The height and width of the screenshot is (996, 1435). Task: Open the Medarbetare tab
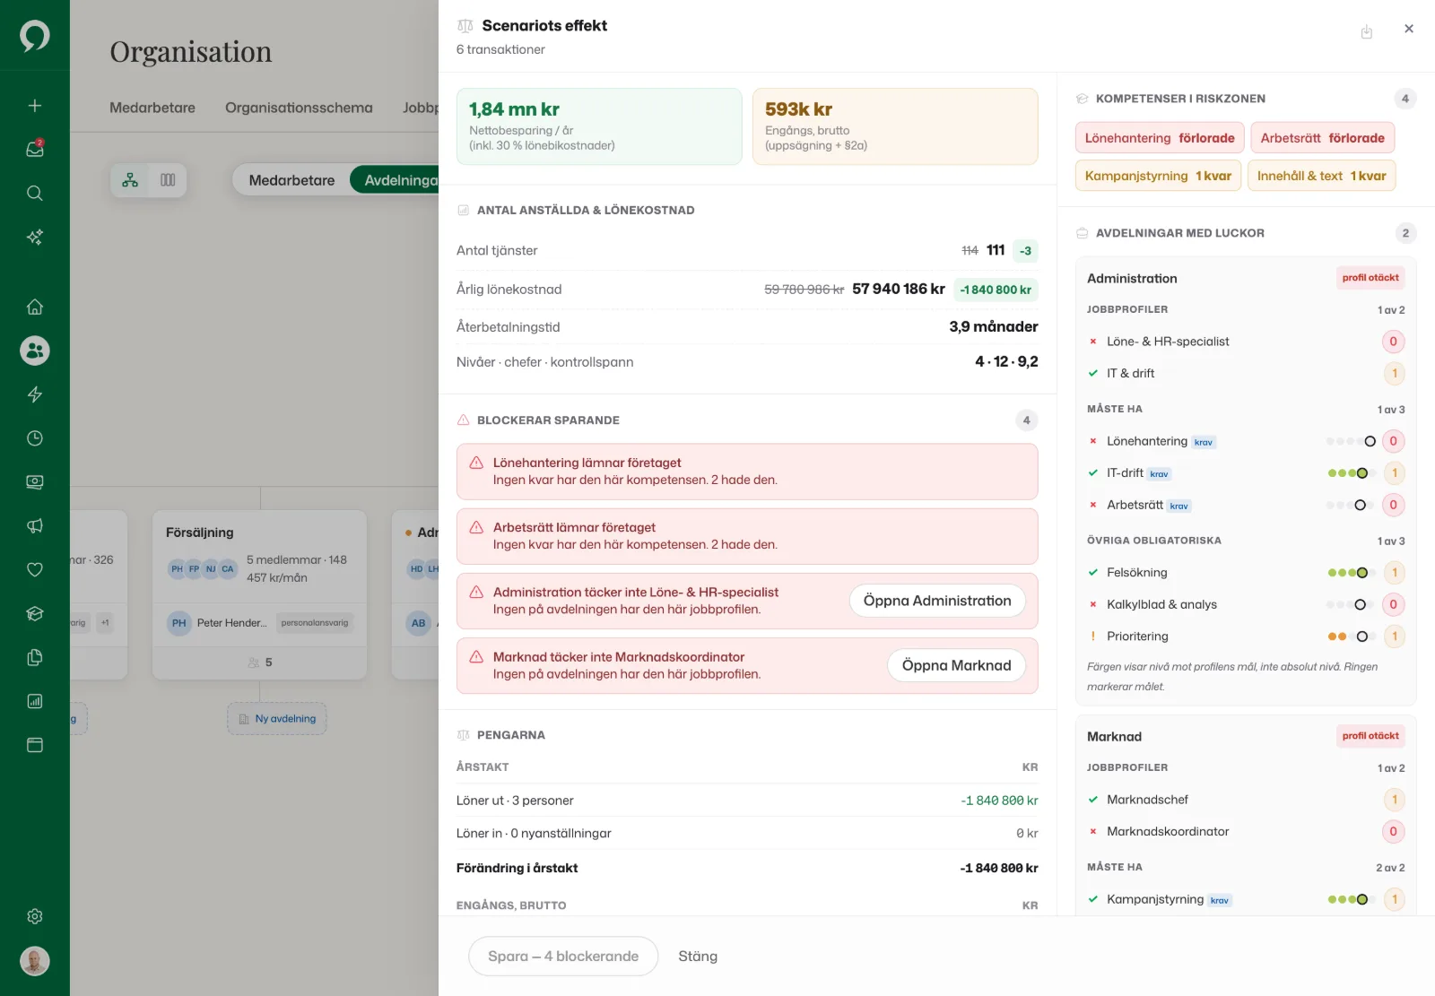click(x=152, y=108)
